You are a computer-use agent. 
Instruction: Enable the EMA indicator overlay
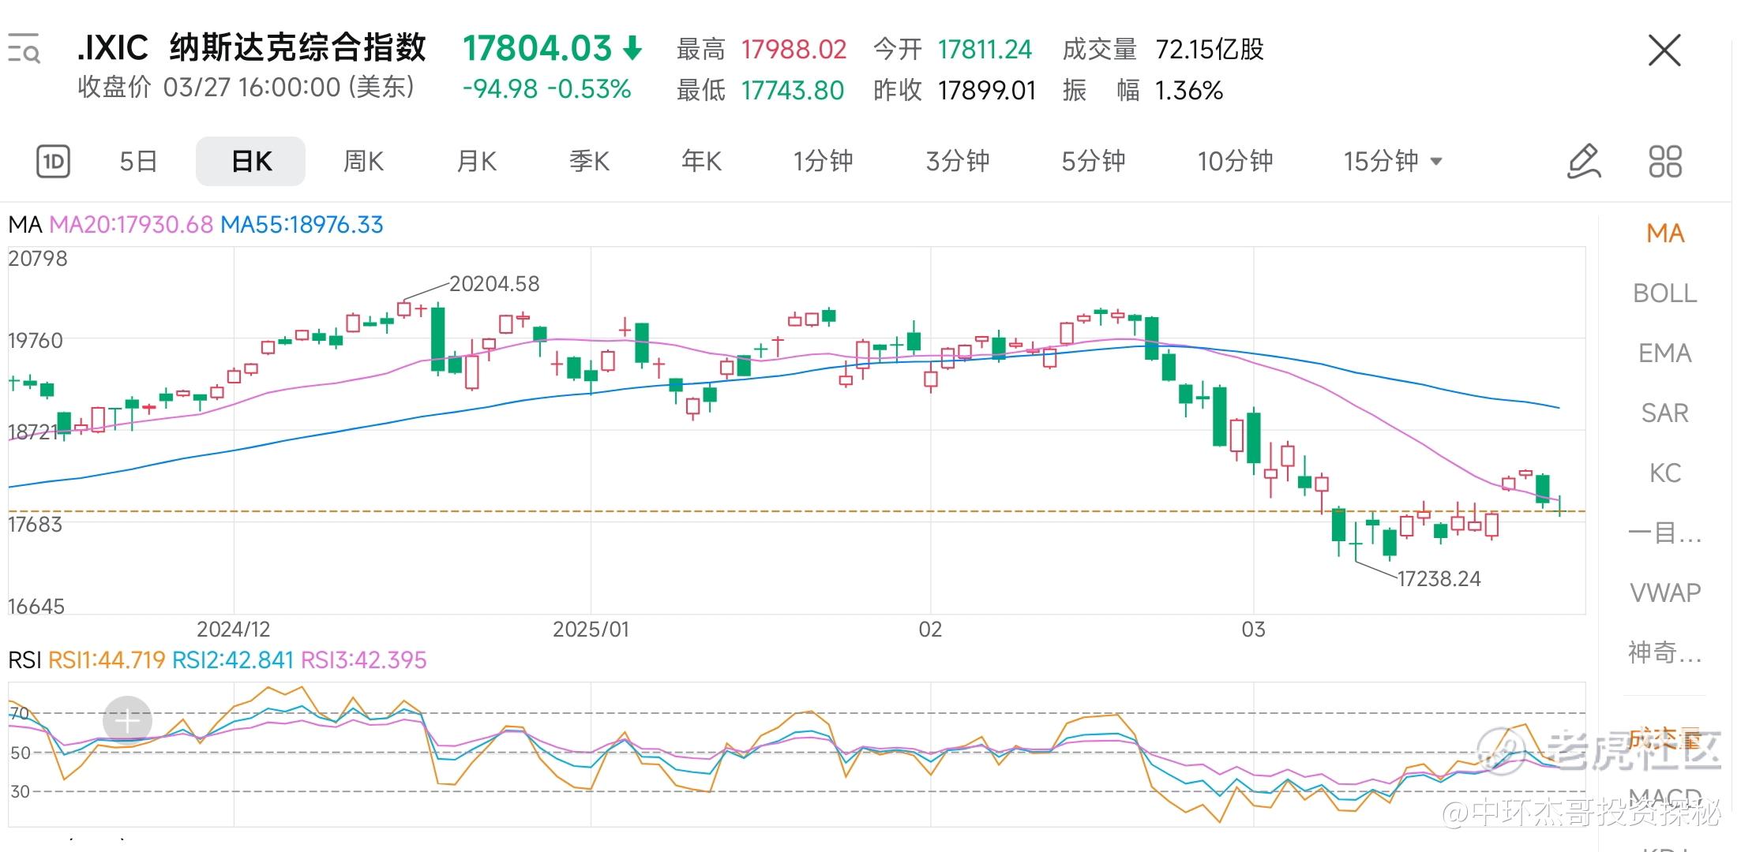click(1664, 353)
